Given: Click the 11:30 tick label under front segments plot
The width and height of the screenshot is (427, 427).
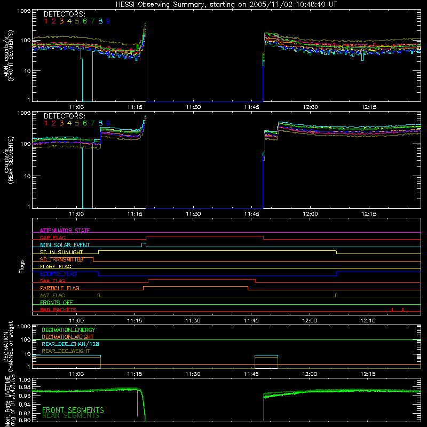Looking at the screenshot, I should click(x=193, y=107).
